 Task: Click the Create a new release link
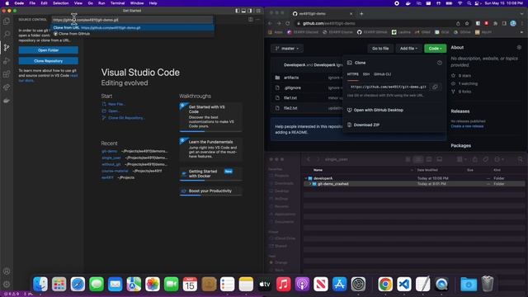pos(467,126)
